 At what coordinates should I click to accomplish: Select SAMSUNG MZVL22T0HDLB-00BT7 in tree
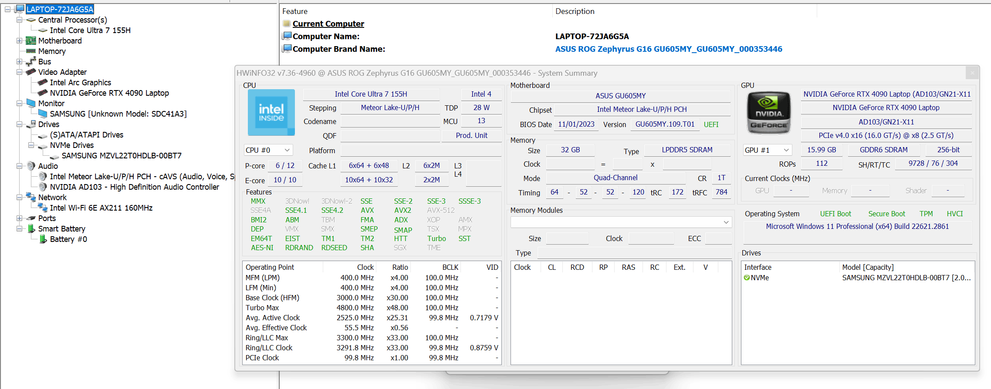point(122,155)
